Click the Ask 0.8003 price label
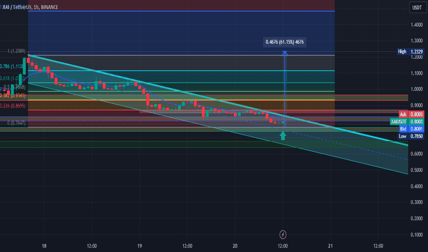This screenshot has width=428, height=252. (411, 114)
